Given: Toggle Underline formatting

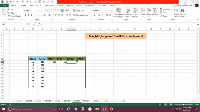Looking at the screenshot, I should pos(32,15).
